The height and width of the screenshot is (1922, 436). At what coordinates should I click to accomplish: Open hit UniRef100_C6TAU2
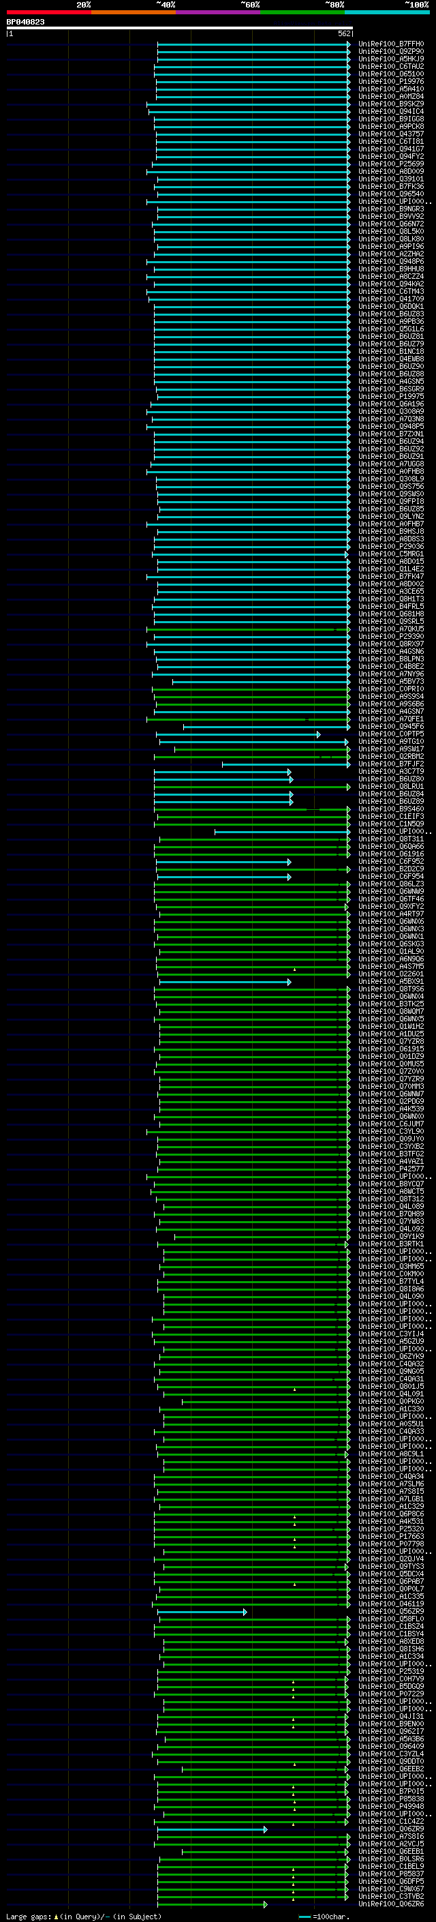tap(391, 66)
